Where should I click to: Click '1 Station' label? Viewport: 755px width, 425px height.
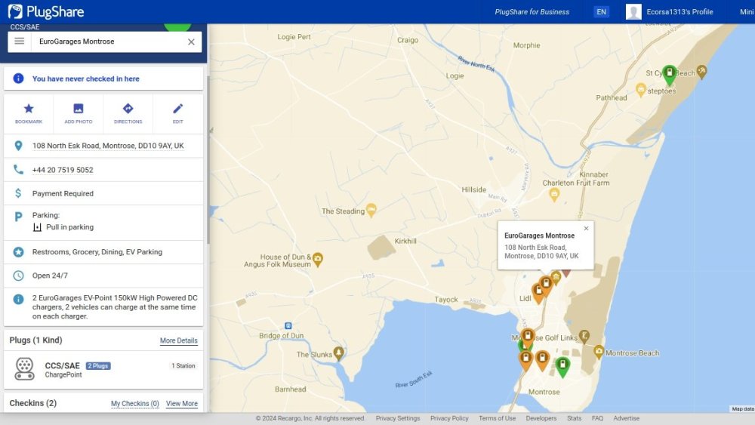183,366
